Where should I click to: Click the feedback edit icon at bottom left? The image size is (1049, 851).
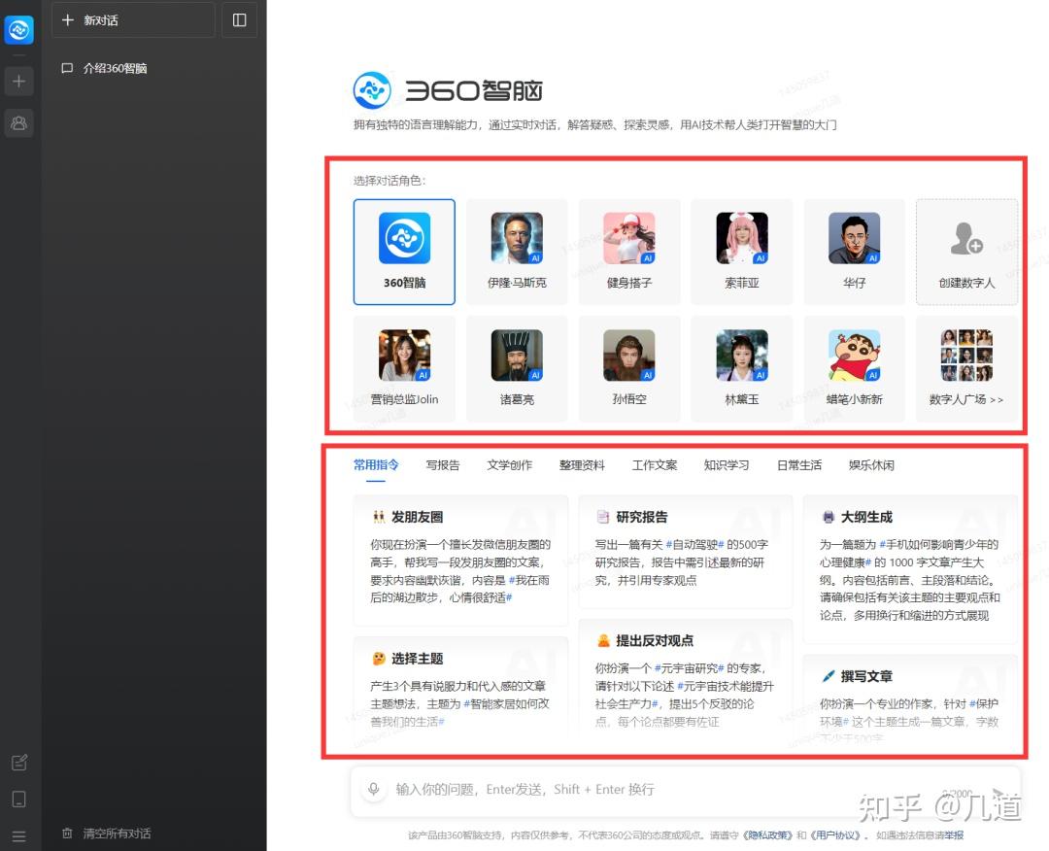click(18, 763)
